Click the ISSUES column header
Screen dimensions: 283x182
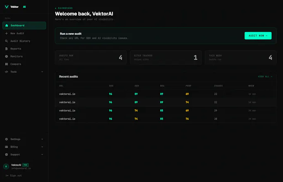(x=218, y=86)
